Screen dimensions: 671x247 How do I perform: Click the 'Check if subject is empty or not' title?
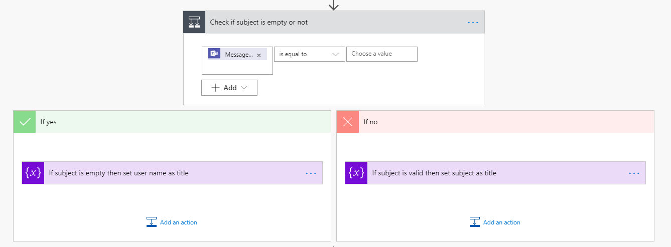[259, 23]
